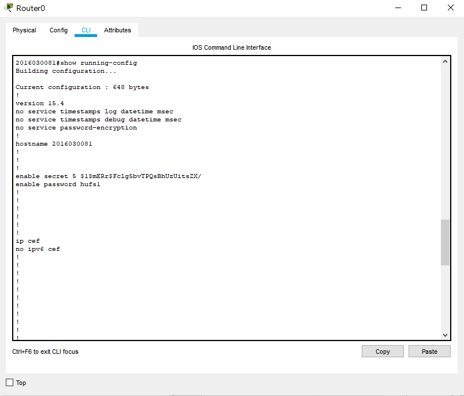Screen dimensions: 464x396
Task: Click the 'enable secret 5' line
Action: pyautogui.click(x=108, y=176)
